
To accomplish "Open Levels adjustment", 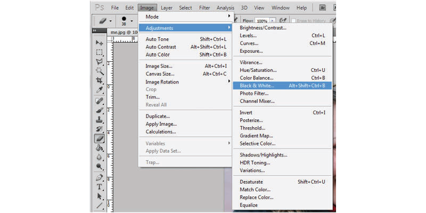I will coord(282,35).
